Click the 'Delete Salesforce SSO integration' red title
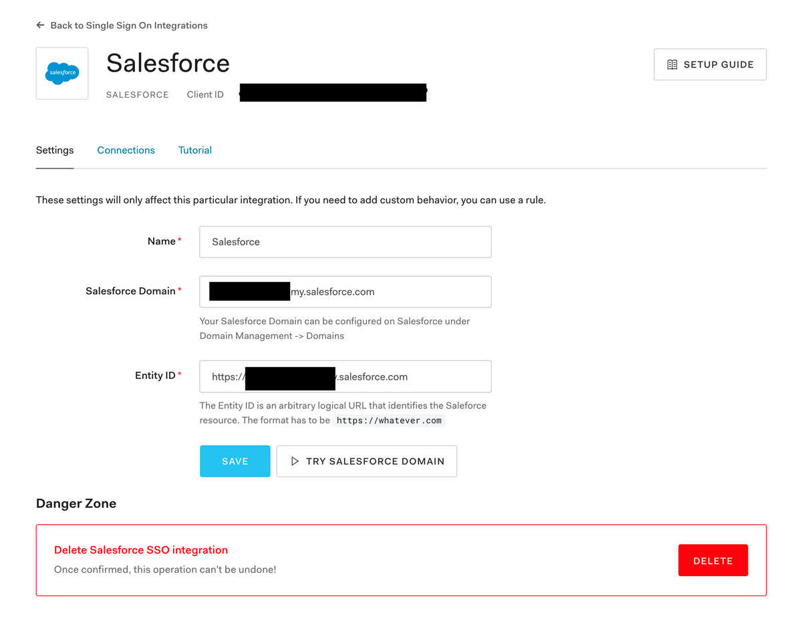Screen dimensions: 802x621 click(x=141, y=550)
